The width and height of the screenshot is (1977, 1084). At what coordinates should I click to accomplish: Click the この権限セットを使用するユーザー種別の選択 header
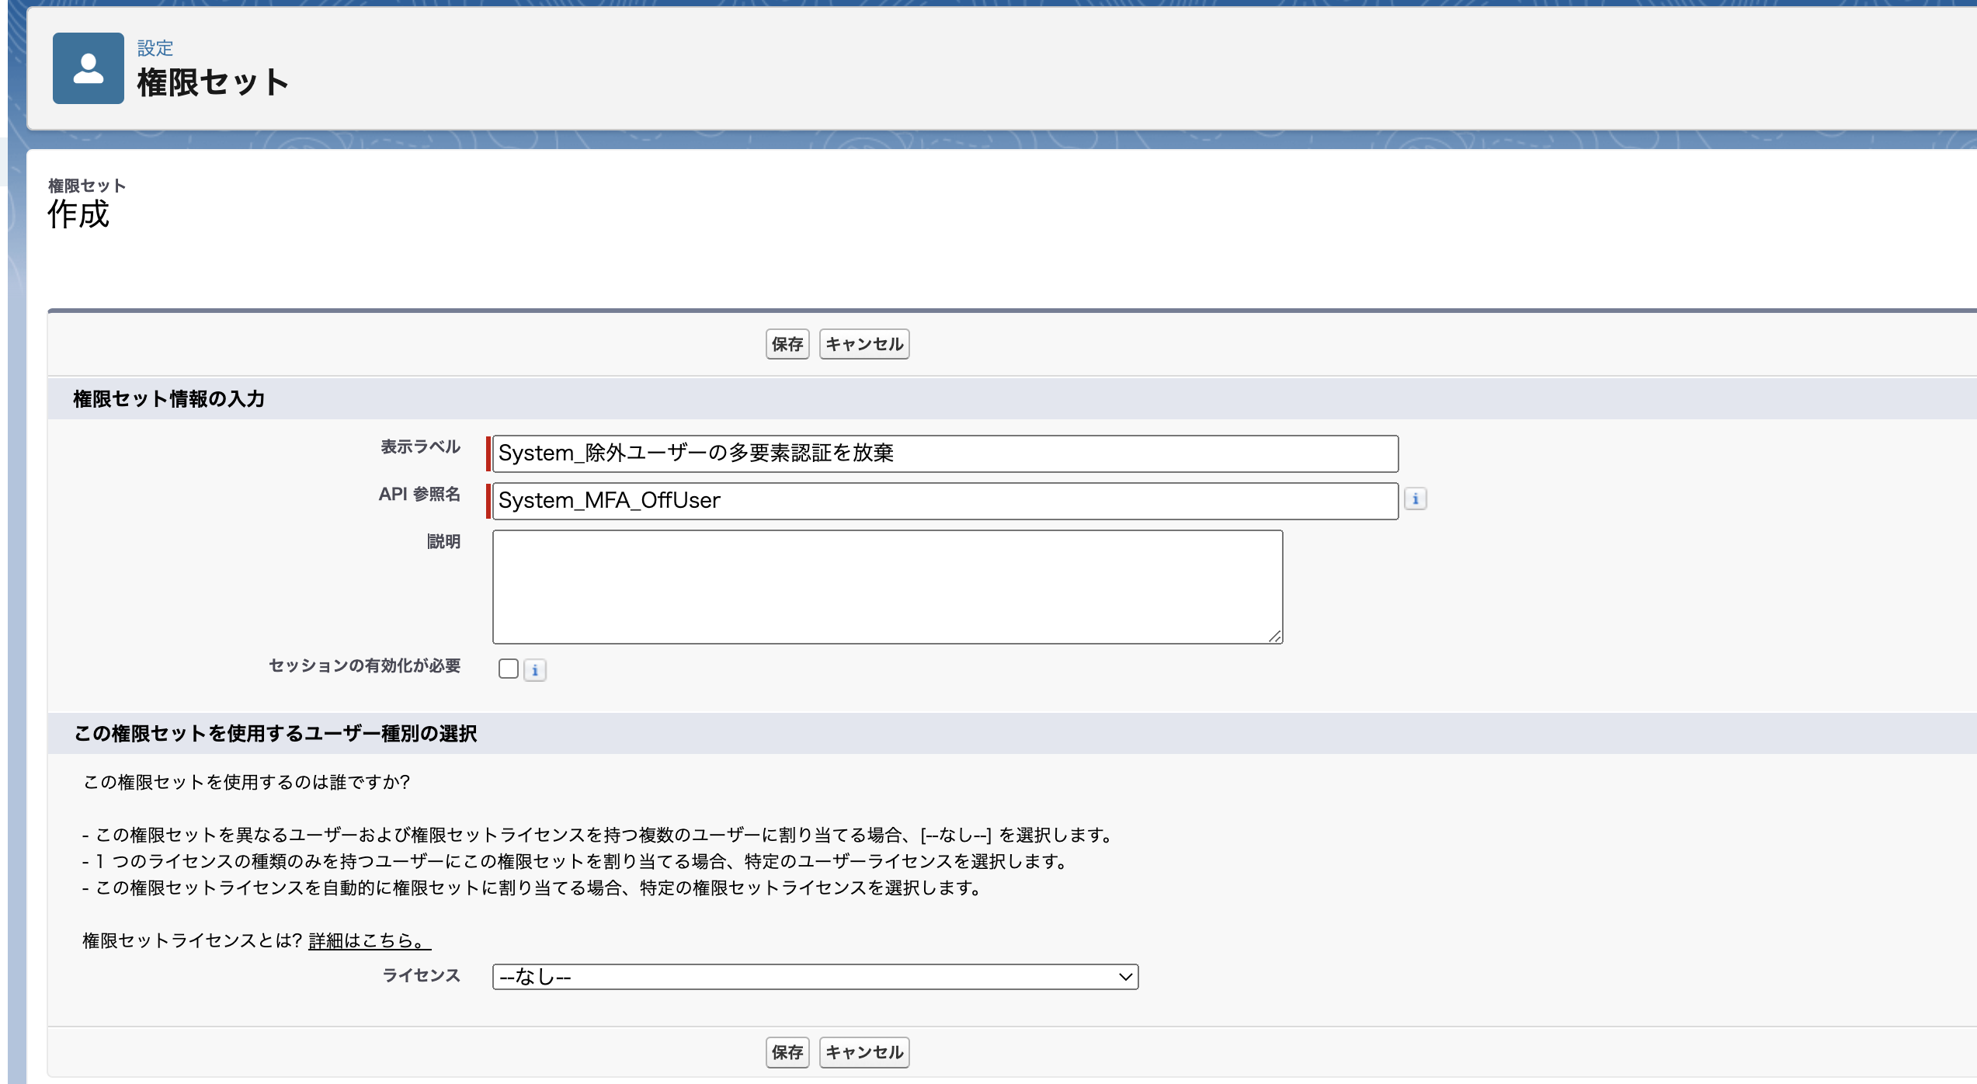coord(276,733)
